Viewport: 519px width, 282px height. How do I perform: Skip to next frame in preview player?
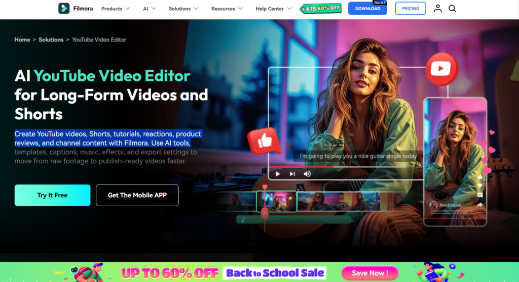tap(292, 174)
